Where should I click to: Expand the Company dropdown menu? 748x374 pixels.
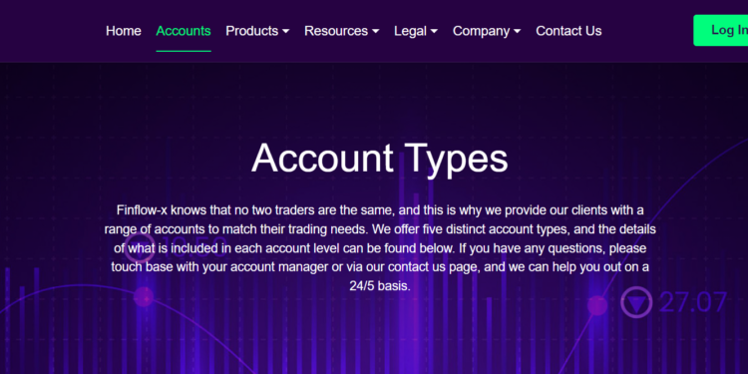(487, 31)
